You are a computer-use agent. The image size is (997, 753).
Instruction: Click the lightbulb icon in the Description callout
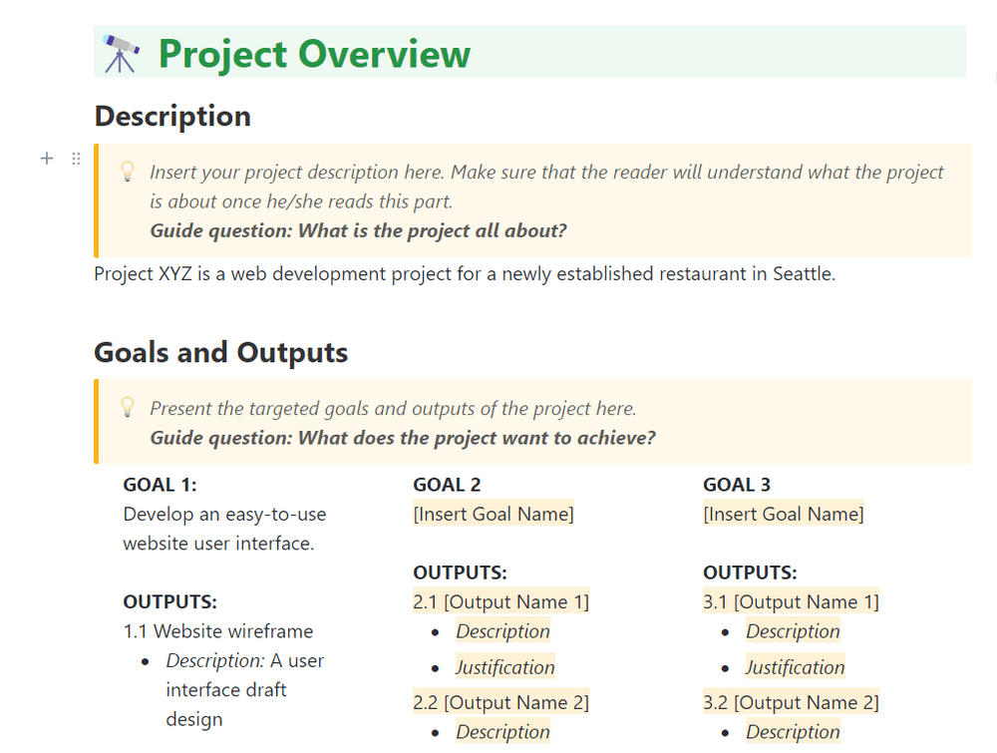tap(128, 172)
